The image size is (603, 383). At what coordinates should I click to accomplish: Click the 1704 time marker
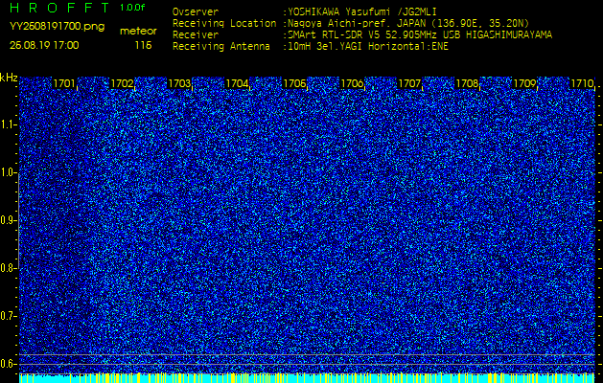point(237,83)
